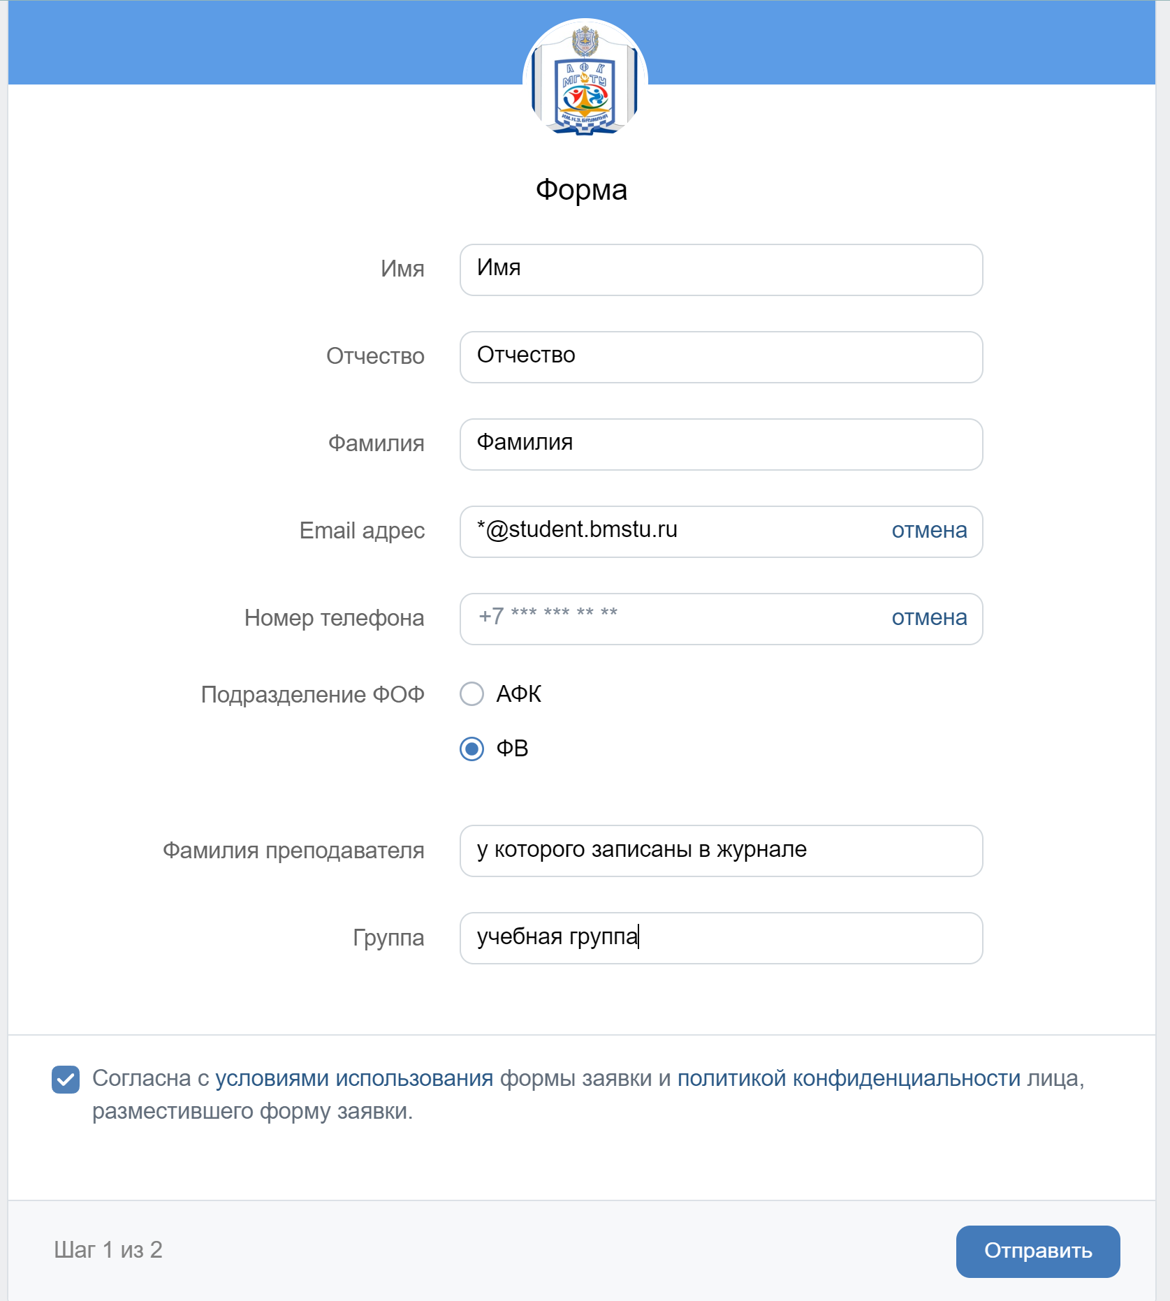Focus the Имя input field

coord(721,270)
